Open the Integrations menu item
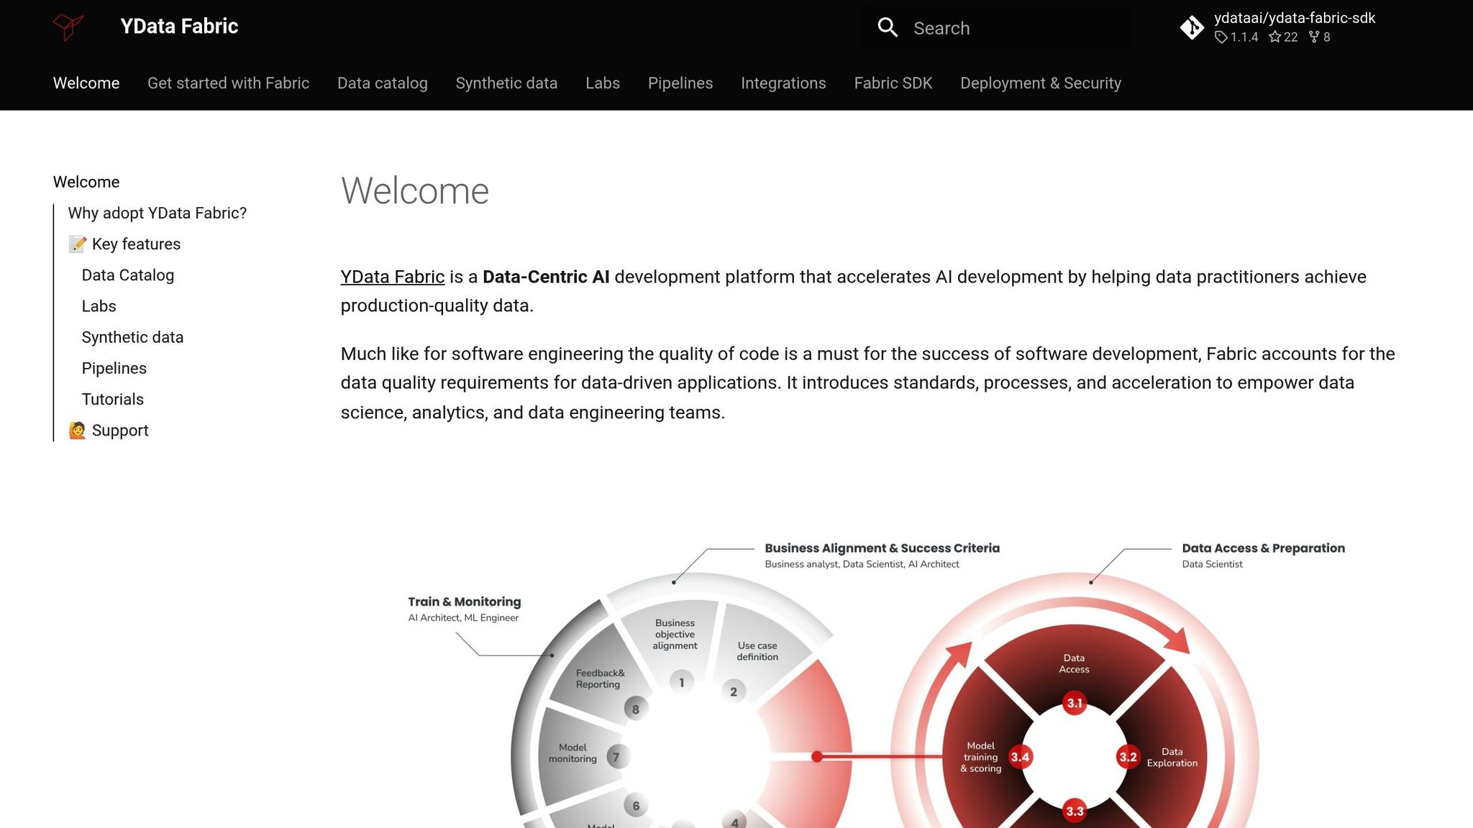1473x828 pixels. pos(783,83)
